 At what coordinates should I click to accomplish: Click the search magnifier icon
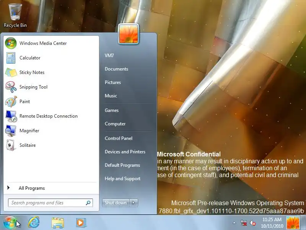coord(88,203)
